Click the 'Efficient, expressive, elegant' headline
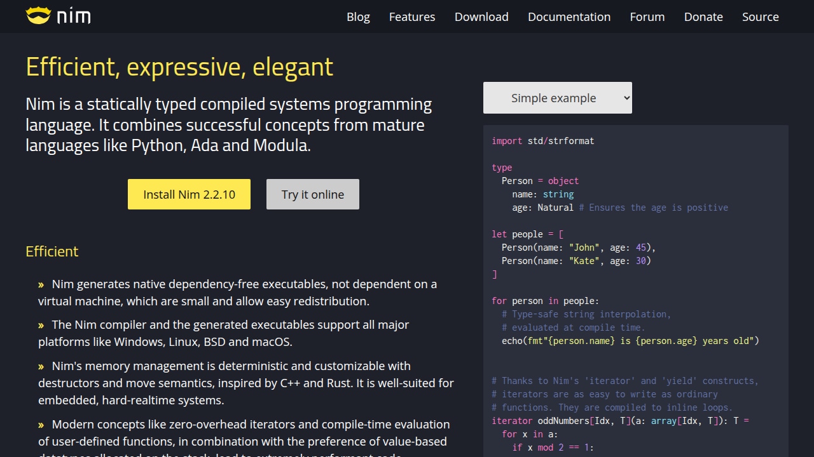 pyautogui.click(x=179, y=67)
